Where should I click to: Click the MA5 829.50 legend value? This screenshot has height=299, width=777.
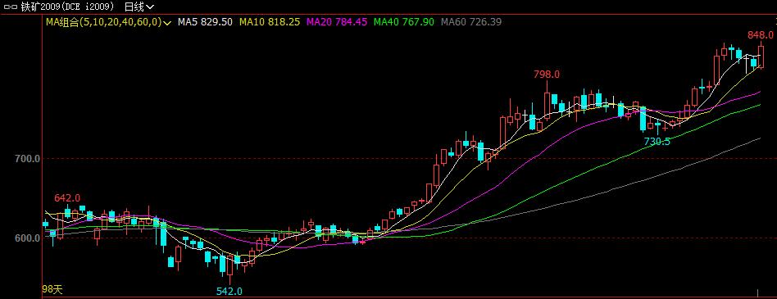click(205, 22)
